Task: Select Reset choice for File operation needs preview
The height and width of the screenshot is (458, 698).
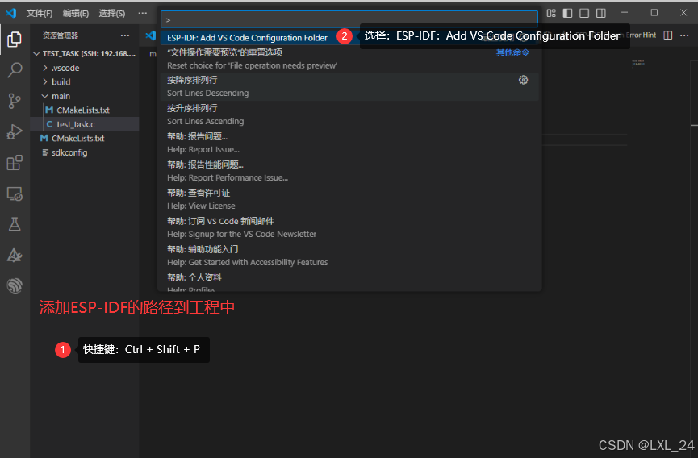Action: [349, 59]
